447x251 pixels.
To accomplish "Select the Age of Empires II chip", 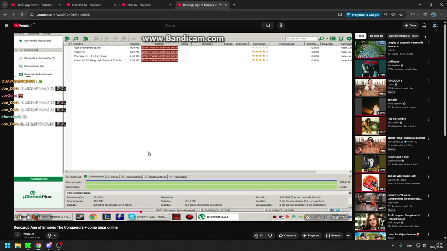I will pyautogui.click(x=404, y=36).
